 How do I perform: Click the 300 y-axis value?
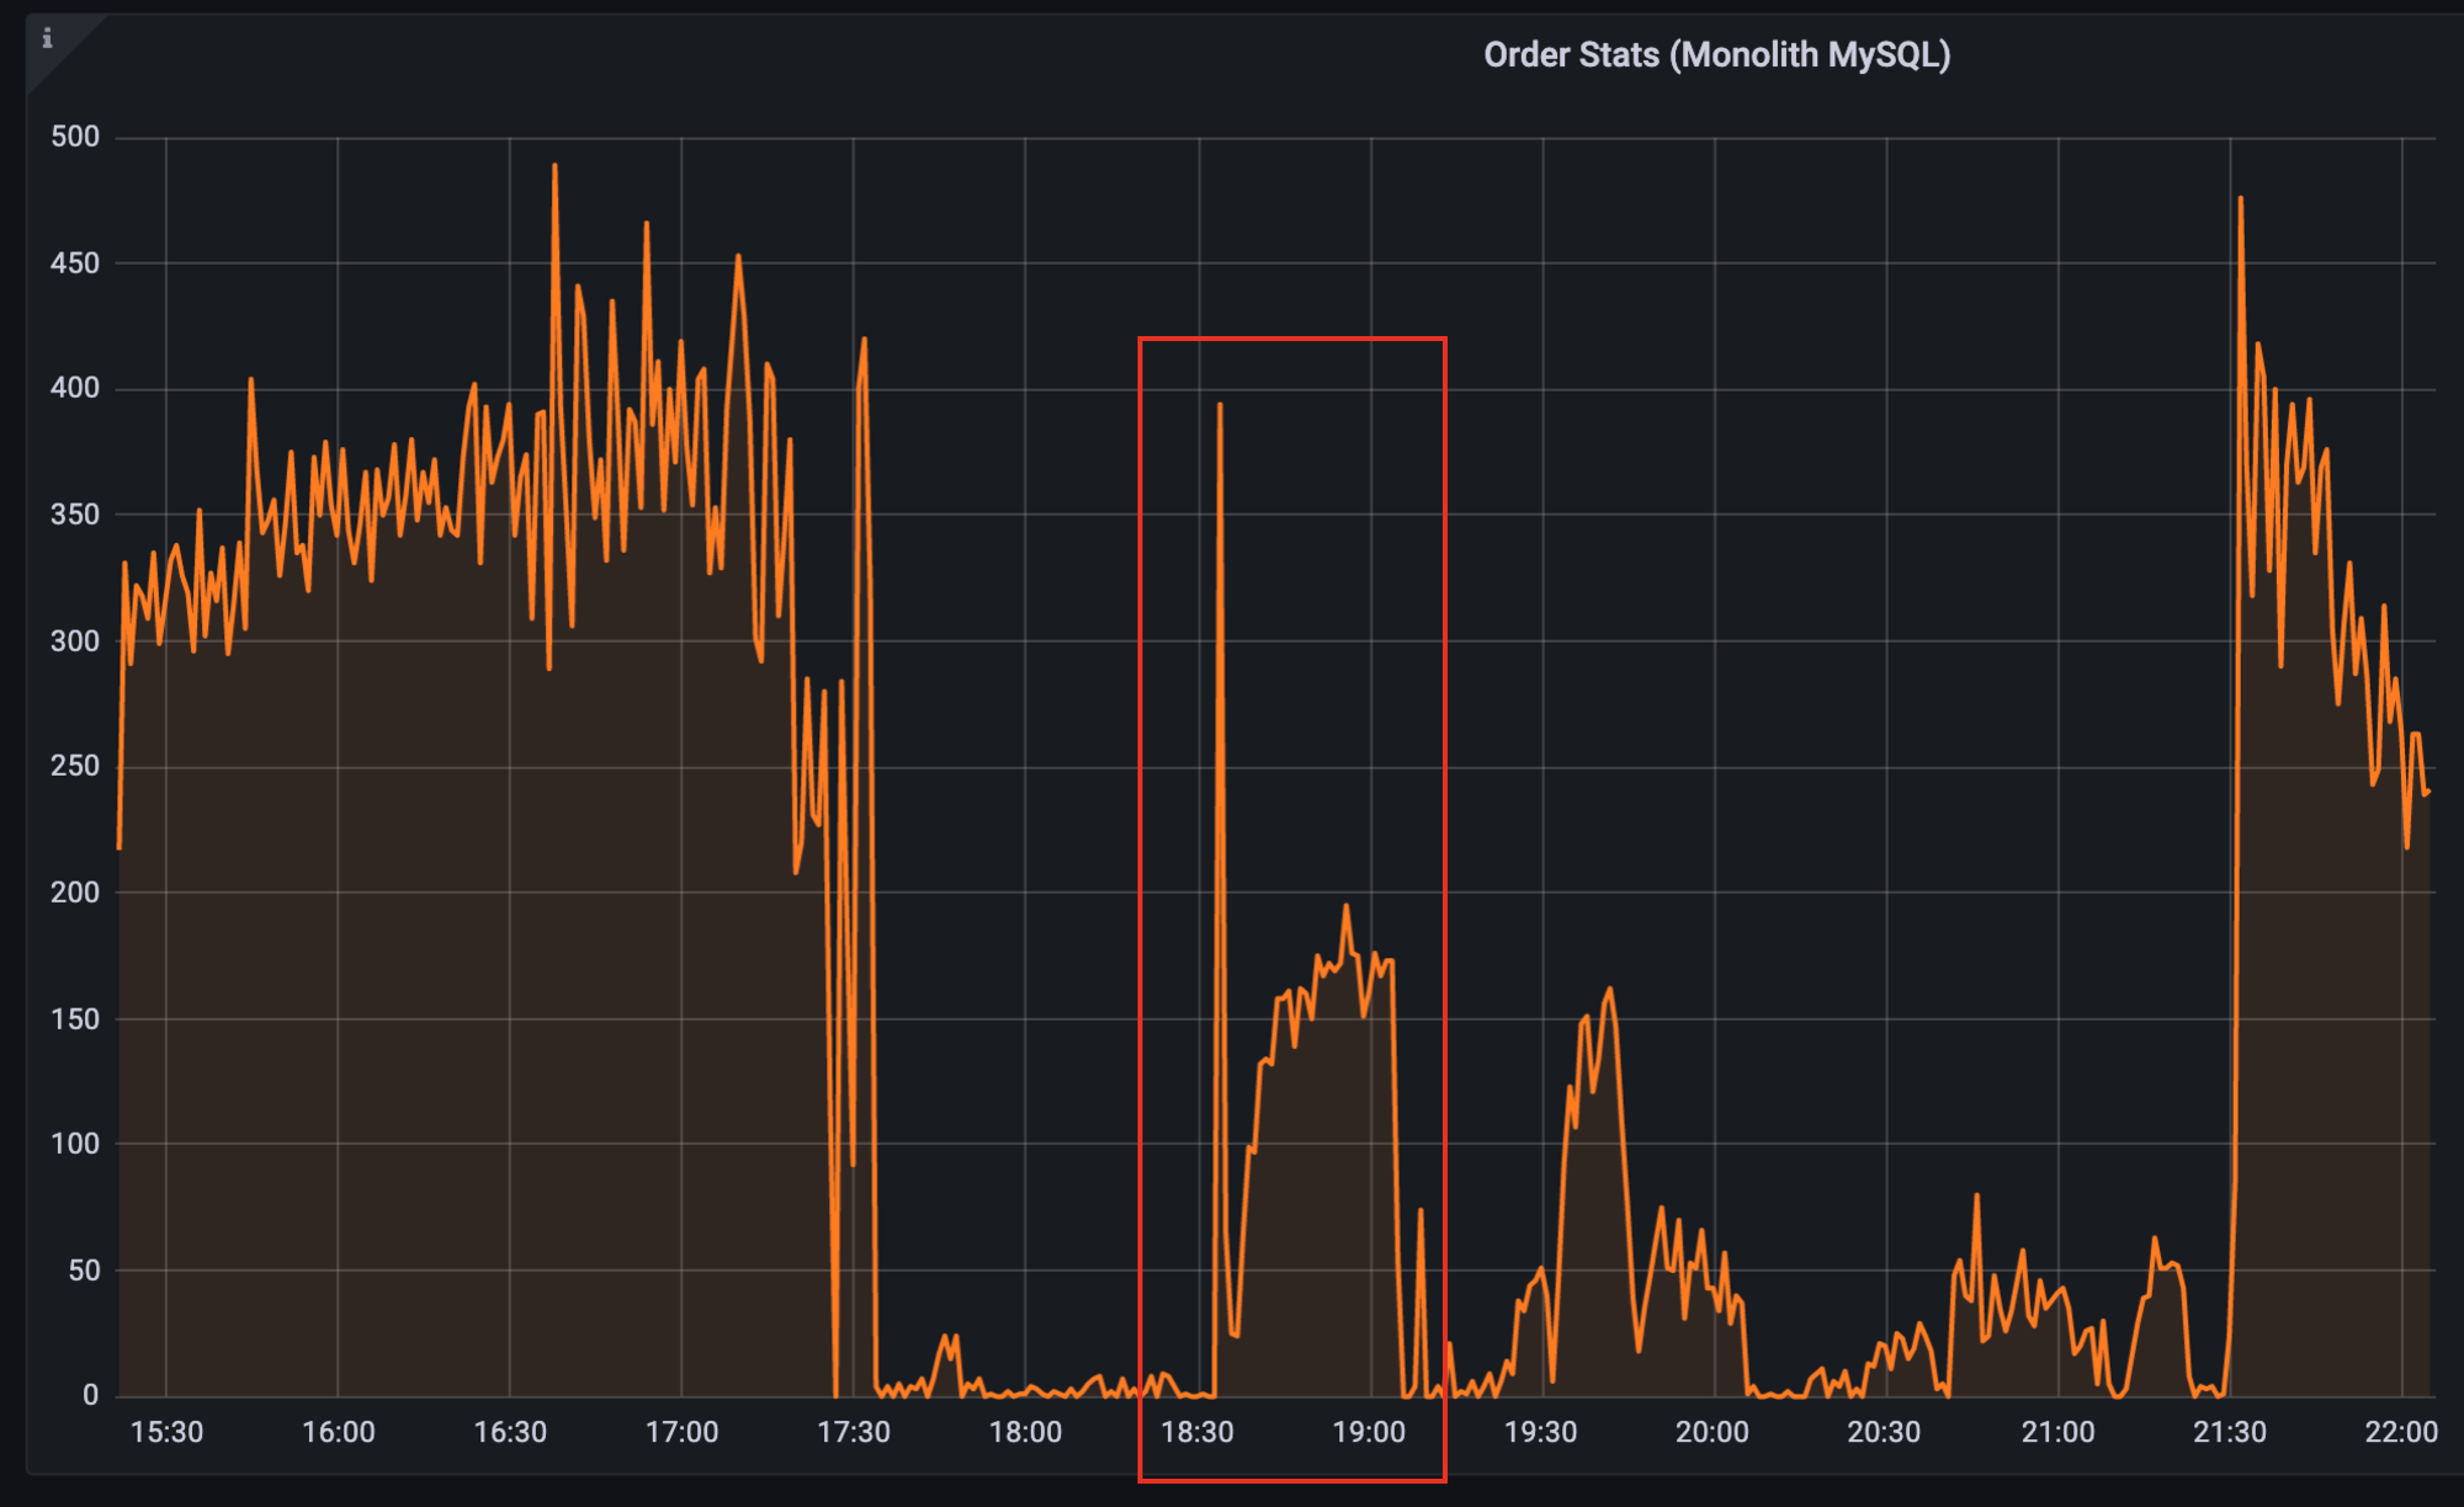[75, 641]
